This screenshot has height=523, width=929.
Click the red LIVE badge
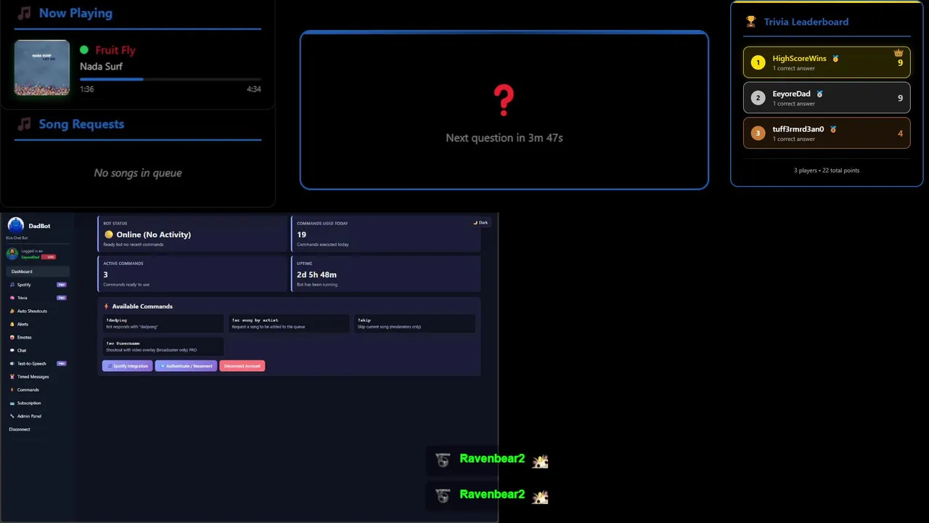pos(49,257)
